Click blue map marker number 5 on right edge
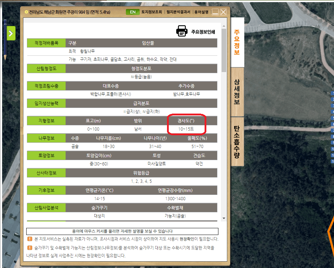This screenshot has height=268, width=334. tap(332, 116)
